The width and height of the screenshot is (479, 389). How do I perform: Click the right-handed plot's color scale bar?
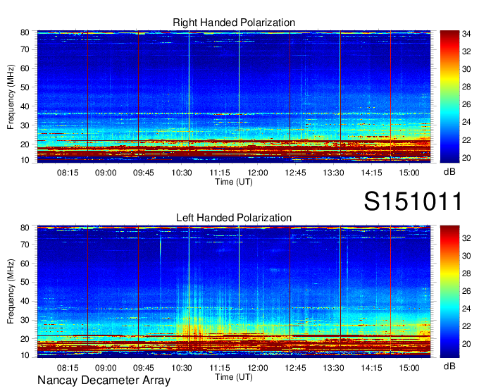point(449,97)
